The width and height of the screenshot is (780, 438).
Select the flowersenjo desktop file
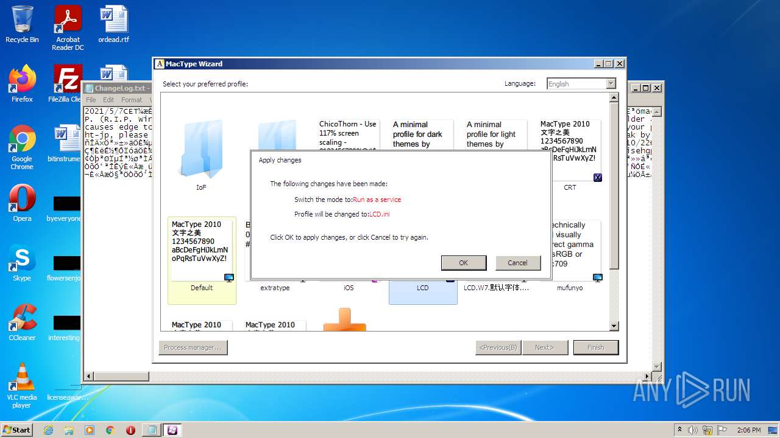click(66, 268)
